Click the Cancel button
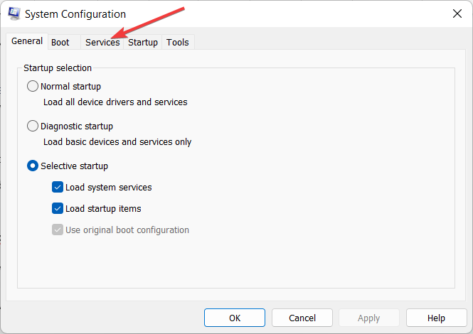 [302, 318]
